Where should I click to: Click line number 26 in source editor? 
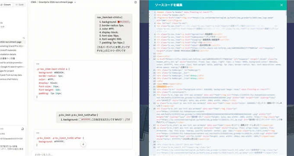click(x=154, y=108)
